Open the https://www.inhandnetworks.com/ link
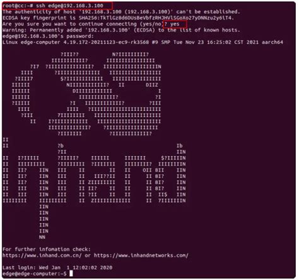Viewport: 299px width, 280px height. tap(141, 255)
